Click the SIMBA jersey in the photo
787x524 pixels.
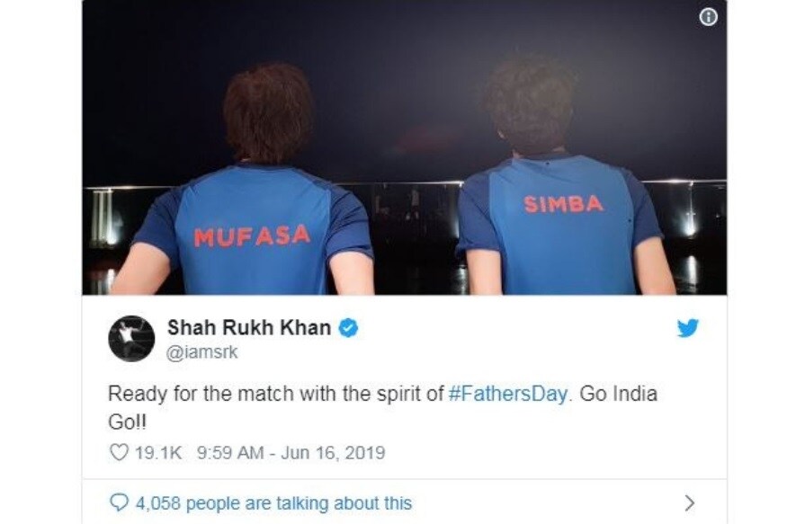click(563, 225)
